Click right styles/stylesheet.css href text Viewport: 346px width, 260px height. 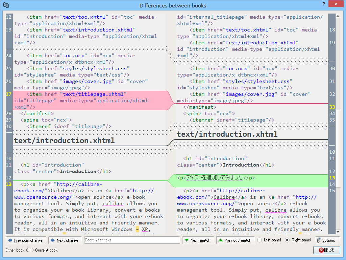pyautogui.click(x=257, y=81)
